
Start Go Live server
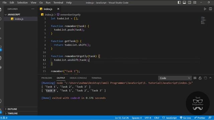point(185,118)
